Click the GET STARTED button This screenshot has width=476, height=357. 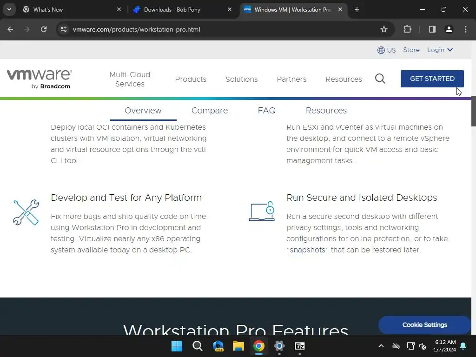(x=432, y=79)
